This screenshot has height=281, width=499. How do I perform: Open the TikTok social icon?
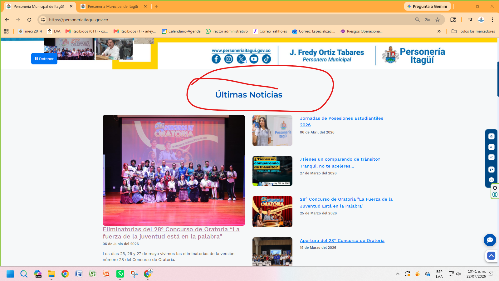(267, 59)
